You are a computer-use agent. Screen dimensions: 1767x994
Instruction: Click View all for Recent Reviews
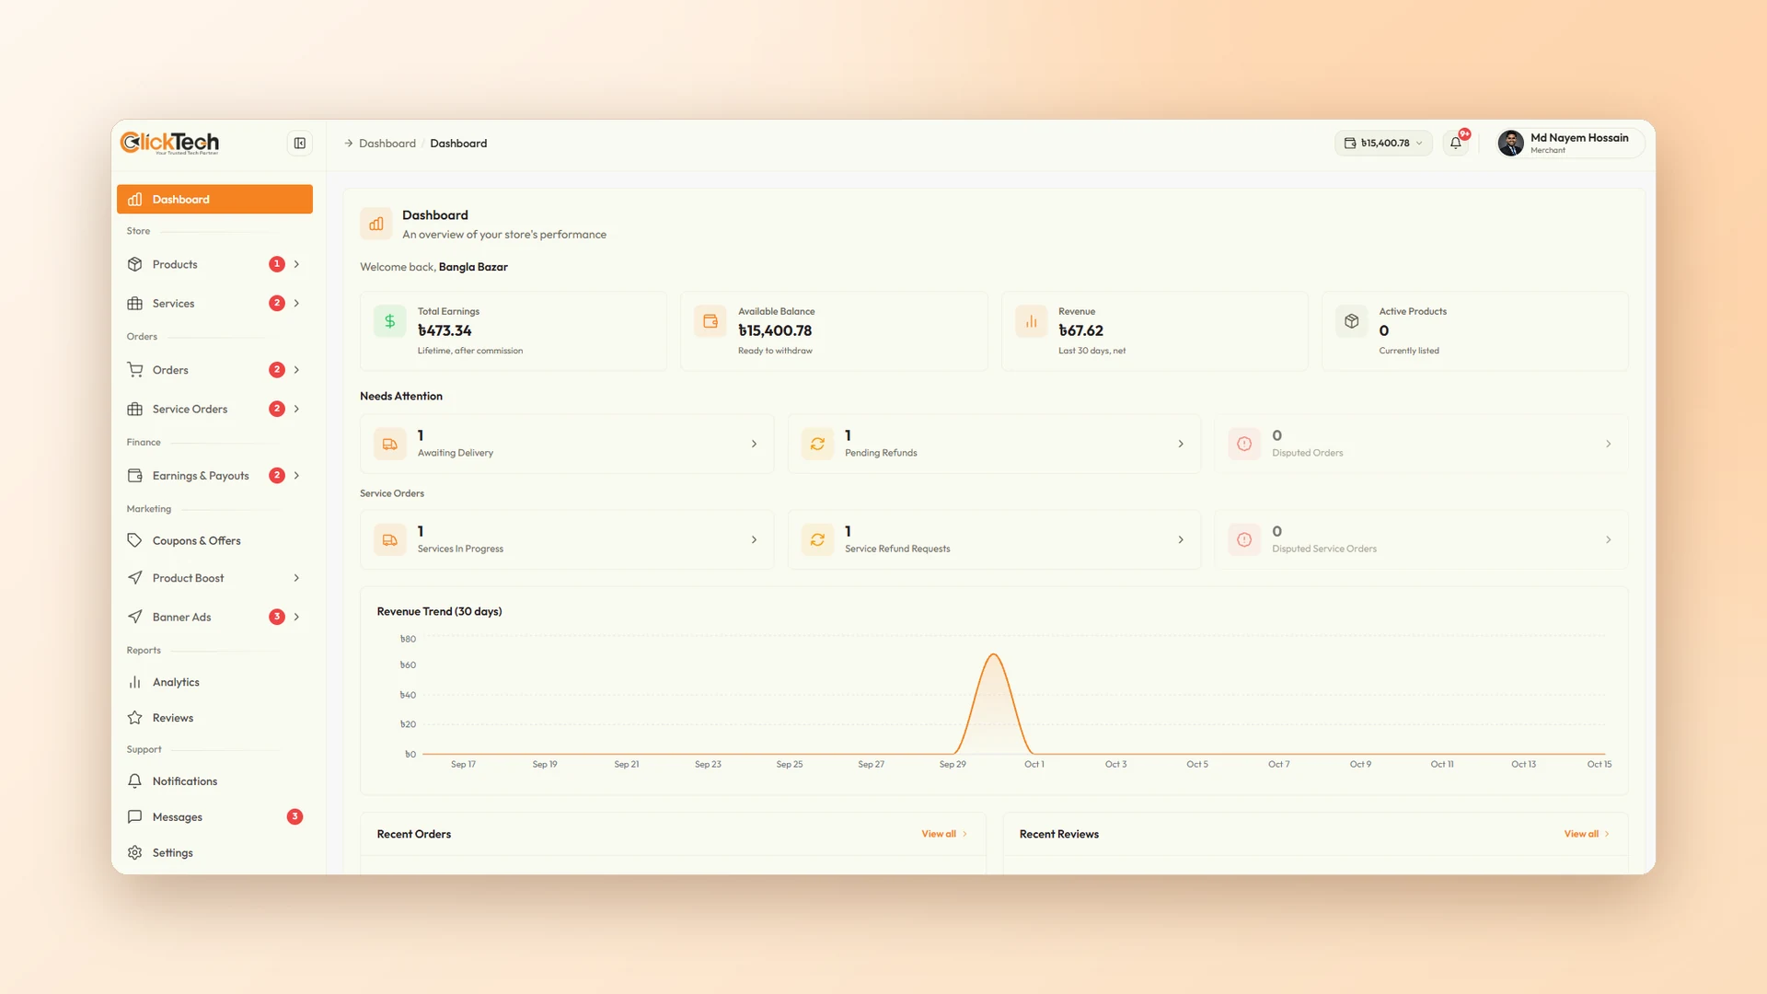pos(1587,834)
